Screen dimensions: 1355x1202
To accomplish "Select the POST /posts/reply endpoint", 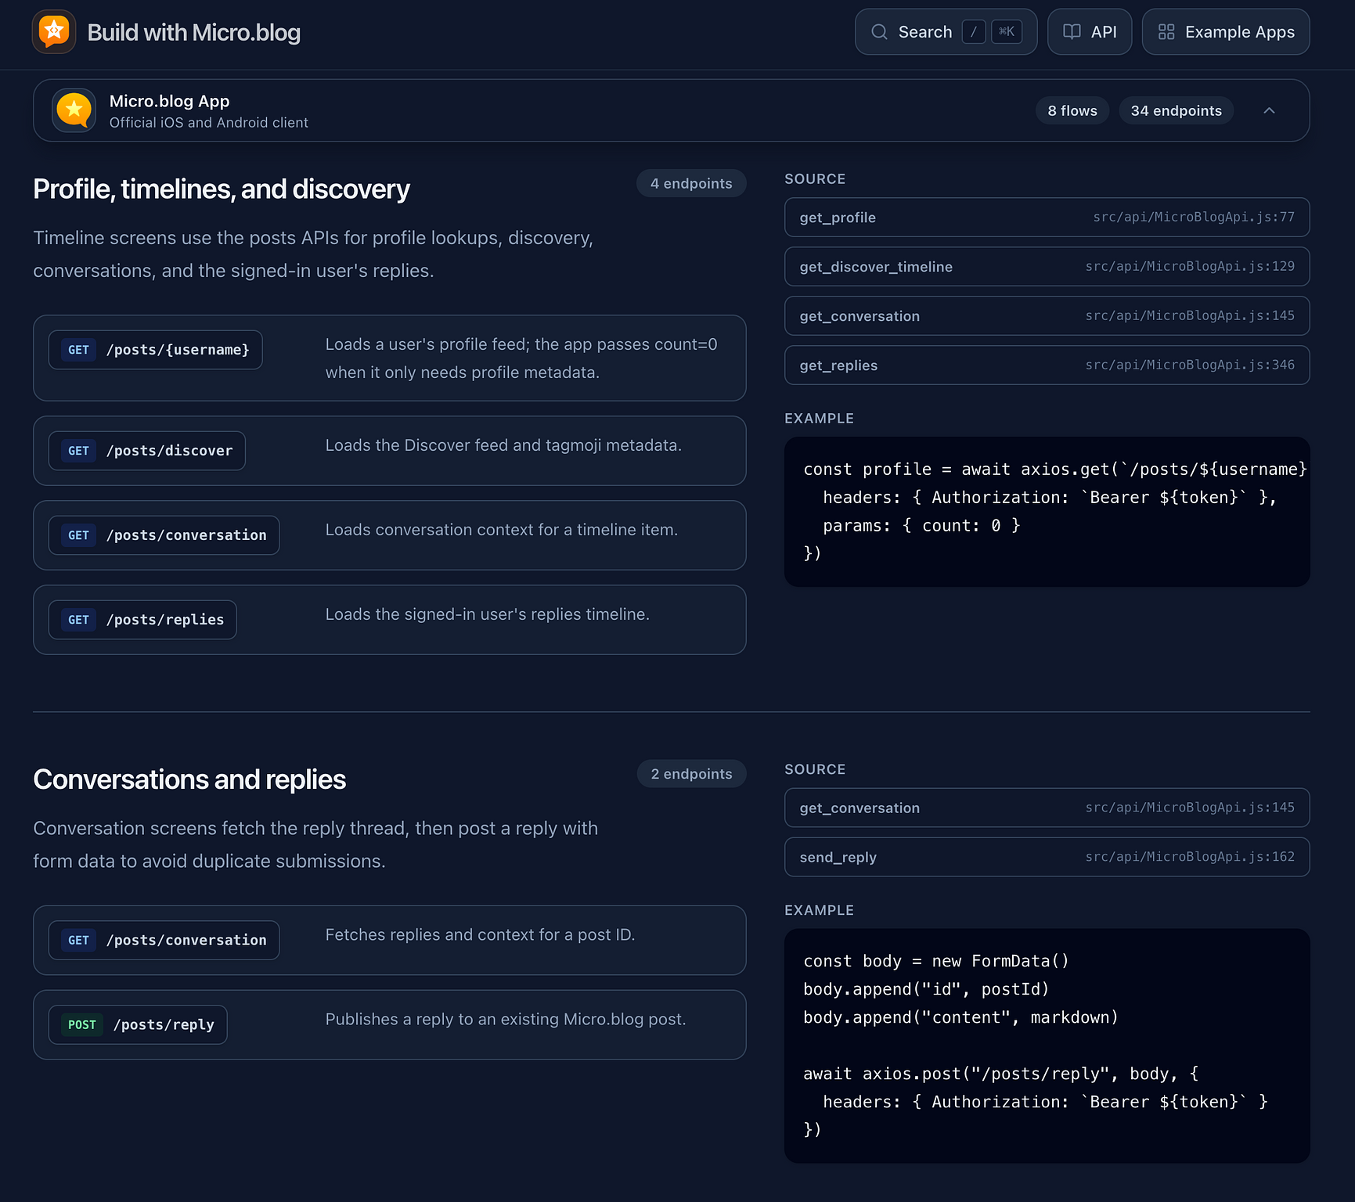I will coord(138,1025).
